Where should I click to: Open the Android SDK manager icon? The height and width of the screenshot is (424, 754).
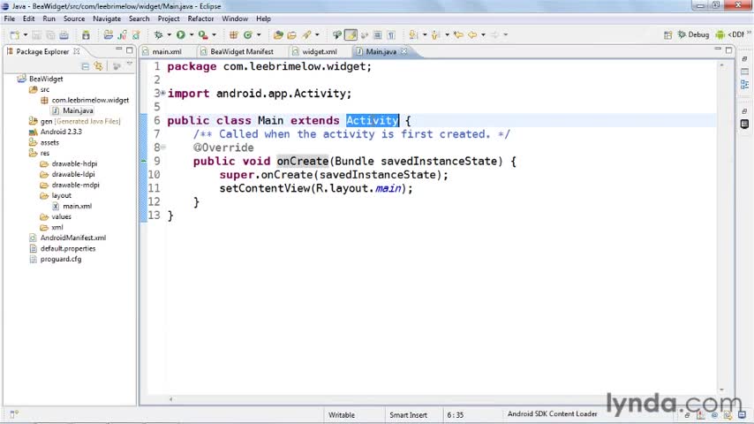tap(86, 35)
